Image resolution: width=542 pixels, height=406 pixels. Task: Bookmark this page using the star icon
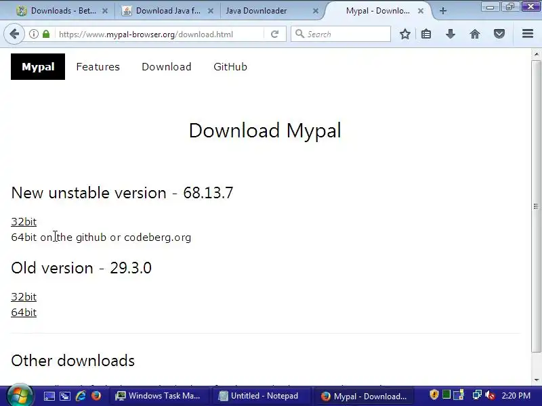[404, 34]
